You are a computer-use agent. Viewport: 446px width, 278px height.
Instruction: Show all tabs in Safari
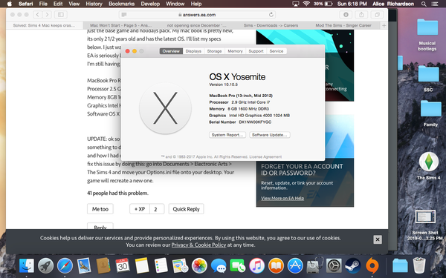click(x=377, y=15)
